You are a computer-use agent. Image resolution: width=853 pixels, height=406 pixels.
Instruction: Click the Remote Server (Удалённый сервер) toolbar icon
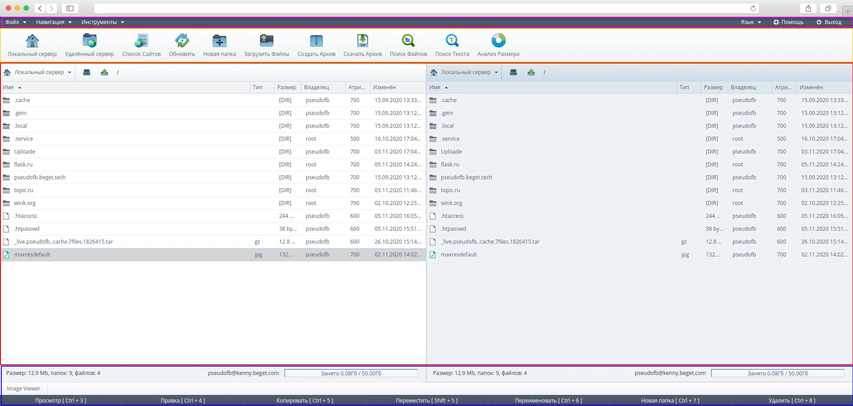click(89, 41)
